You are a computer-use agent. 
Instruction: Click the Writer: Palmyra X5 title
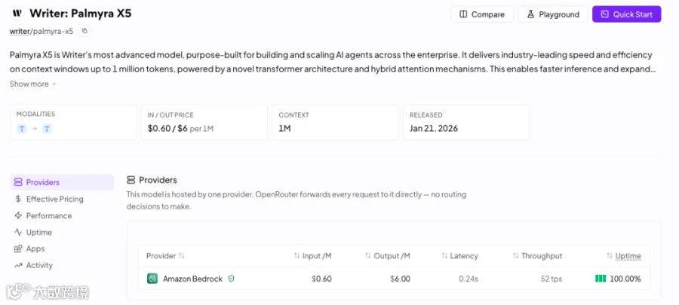(80, 14)
